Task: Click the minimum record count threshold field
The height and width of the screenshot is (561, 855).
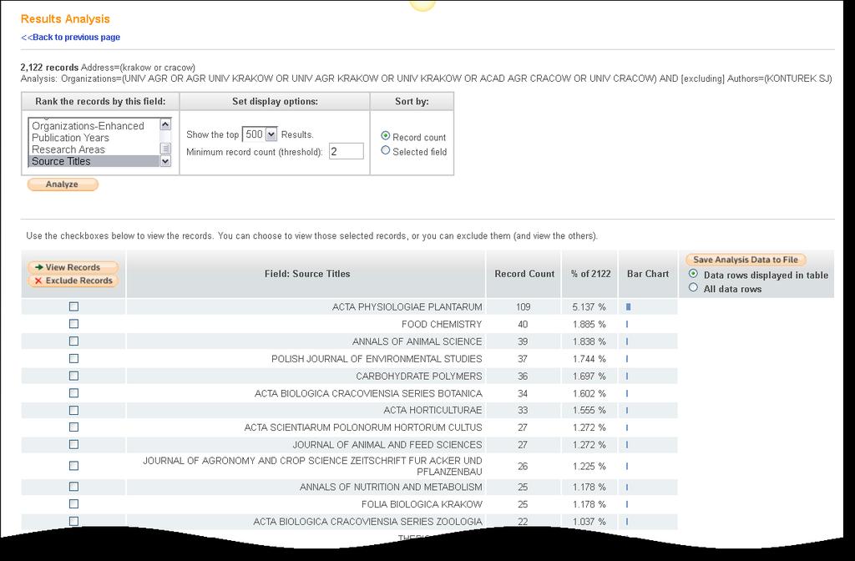Action: 347,152
